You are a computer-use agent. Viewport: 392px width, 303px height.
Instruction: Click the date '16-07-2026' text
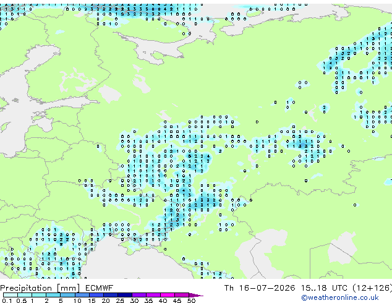pos(266,288)
